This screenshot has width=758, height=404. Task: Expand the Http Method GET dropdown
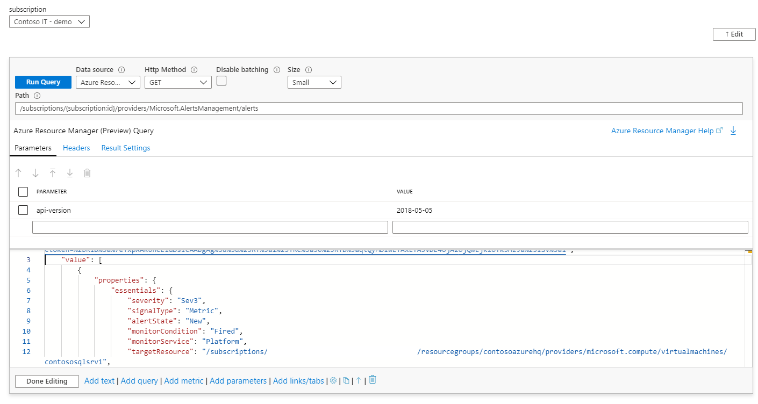pyautogui.click(x=178, y=82)
